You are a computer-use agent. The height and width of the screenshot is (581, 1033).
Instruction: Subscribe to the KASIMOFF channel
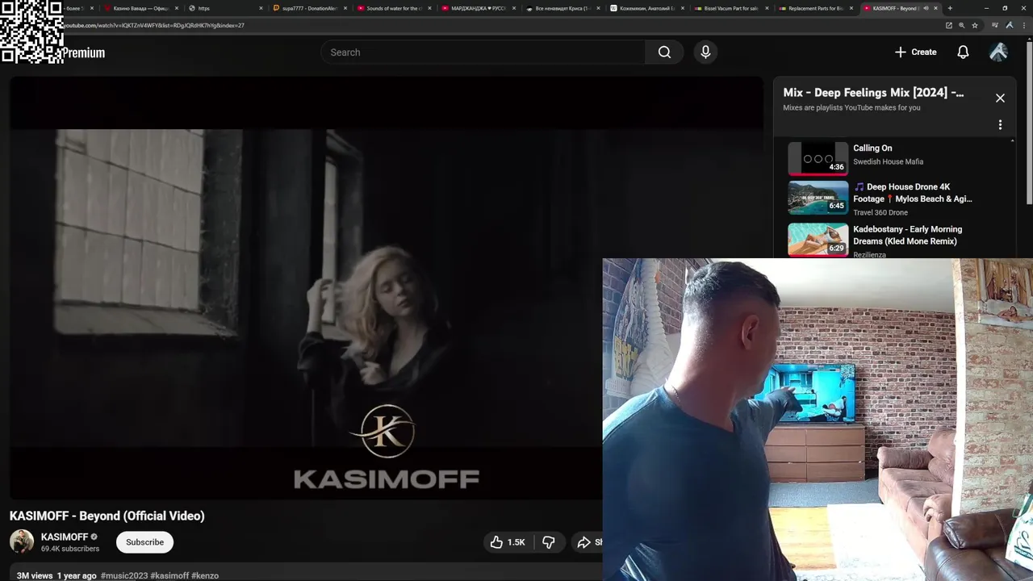pyautogui.click(x=144, y=542)
